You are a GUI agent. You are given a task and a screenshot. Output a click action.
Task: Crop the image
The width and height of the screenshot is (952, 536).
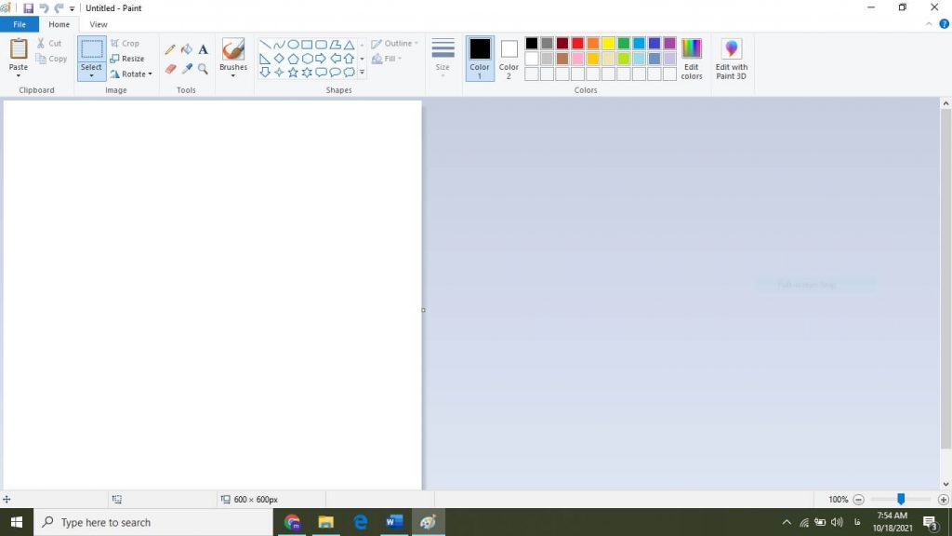click(x=126, y=43)
